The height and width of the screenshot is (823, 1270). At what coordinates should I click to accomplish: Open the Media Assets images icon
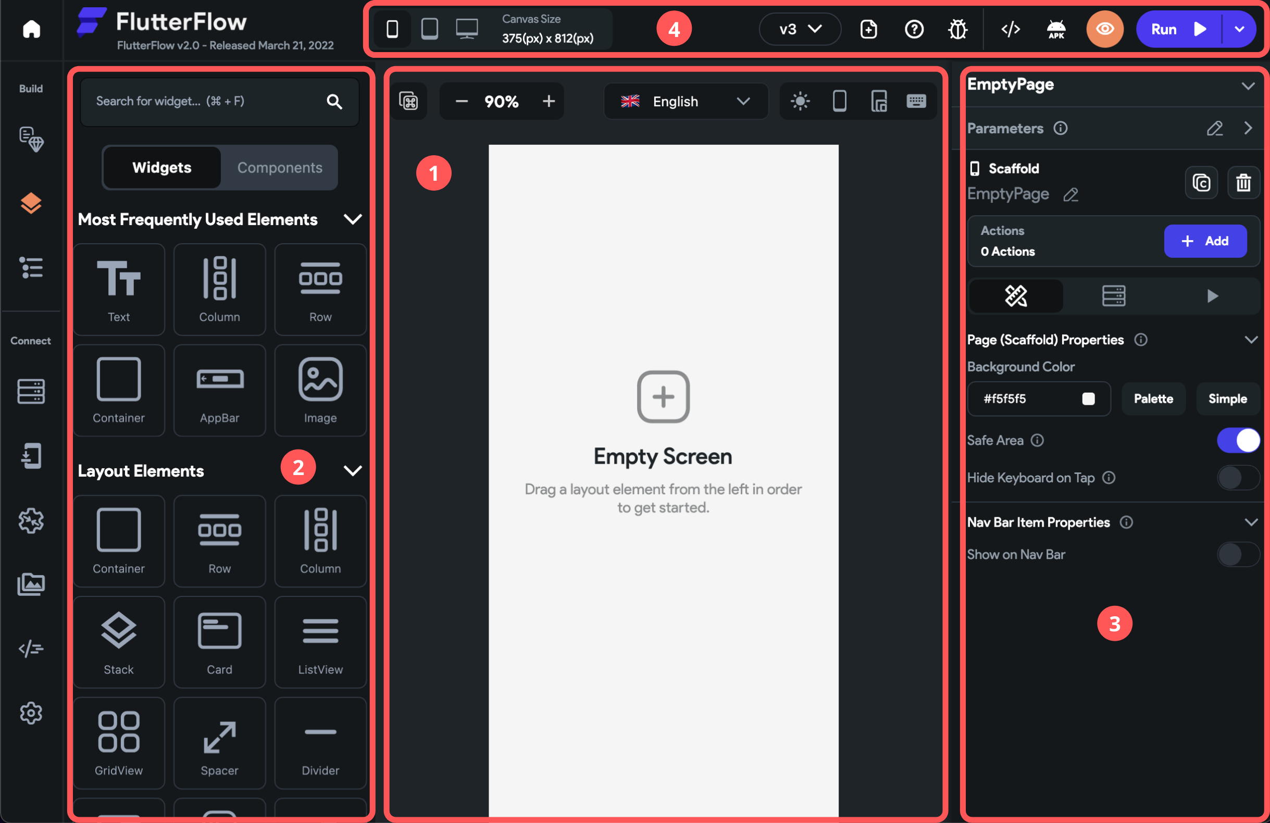(31, 584)
